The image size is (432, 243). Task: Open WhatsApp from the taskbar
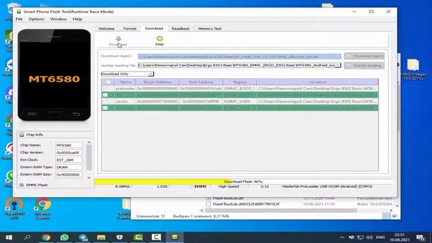pos(65,237)
